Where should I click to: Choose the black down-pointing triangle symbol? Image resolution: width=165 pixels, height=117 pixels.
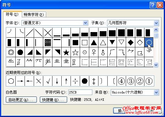point(112,42)
